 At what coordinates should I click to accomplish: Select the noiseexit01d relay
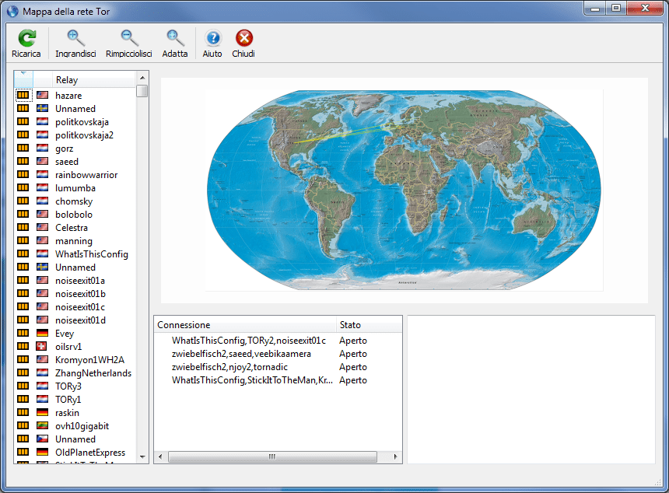pos(81,320)
